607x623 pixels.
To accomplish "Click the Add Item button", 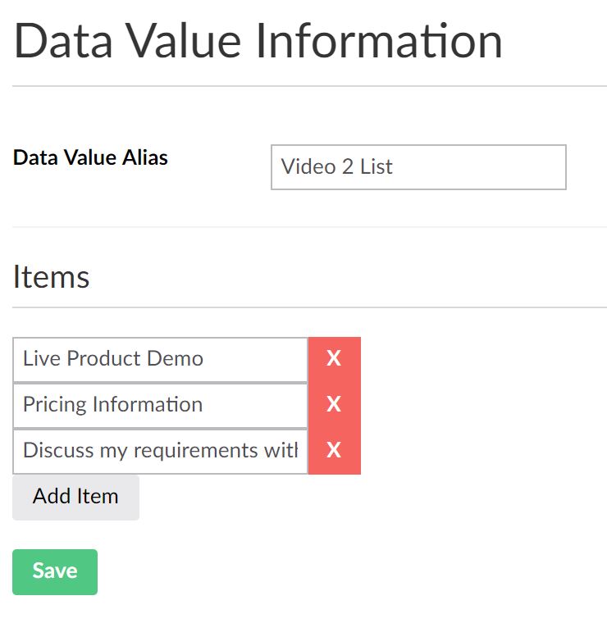I will click(76, 497).
